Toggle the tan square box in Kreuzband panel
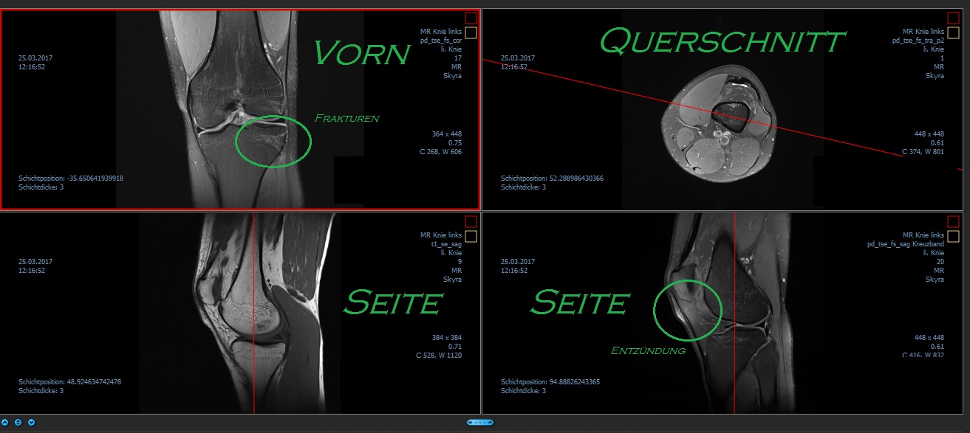Image resolution: width=970 pixels, height=433 pixels. coord(953,236)
